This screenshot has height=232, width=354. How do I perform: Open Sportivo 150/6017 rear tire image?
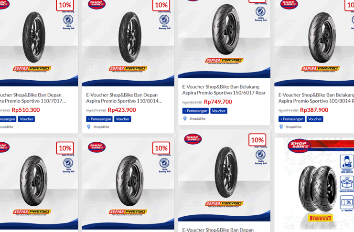[x=224, y=39]
